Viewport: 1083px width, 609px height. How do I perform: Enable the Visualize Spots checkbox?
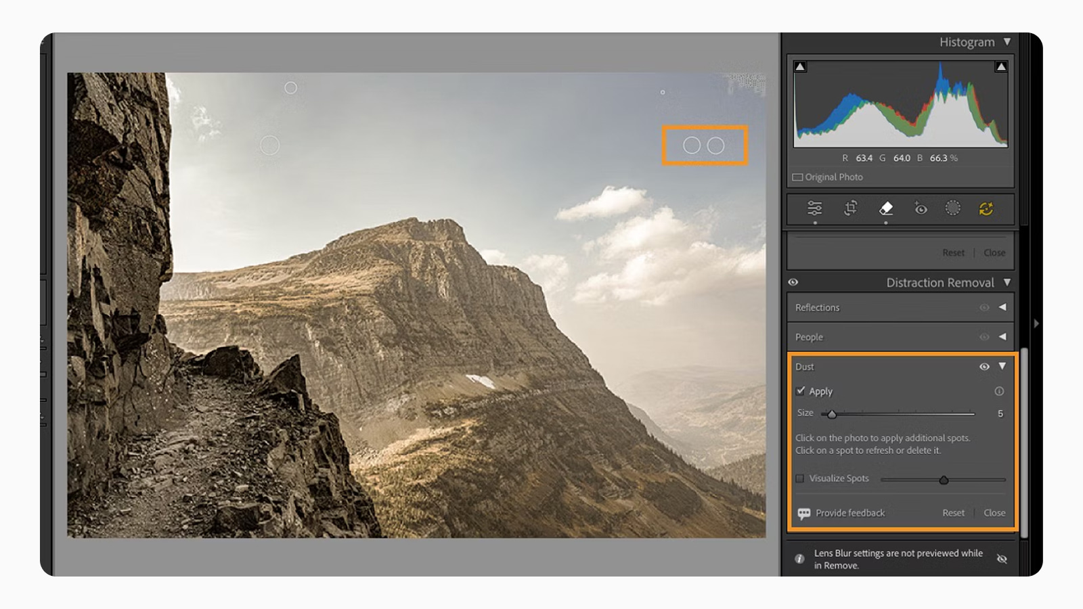(800, 478)
